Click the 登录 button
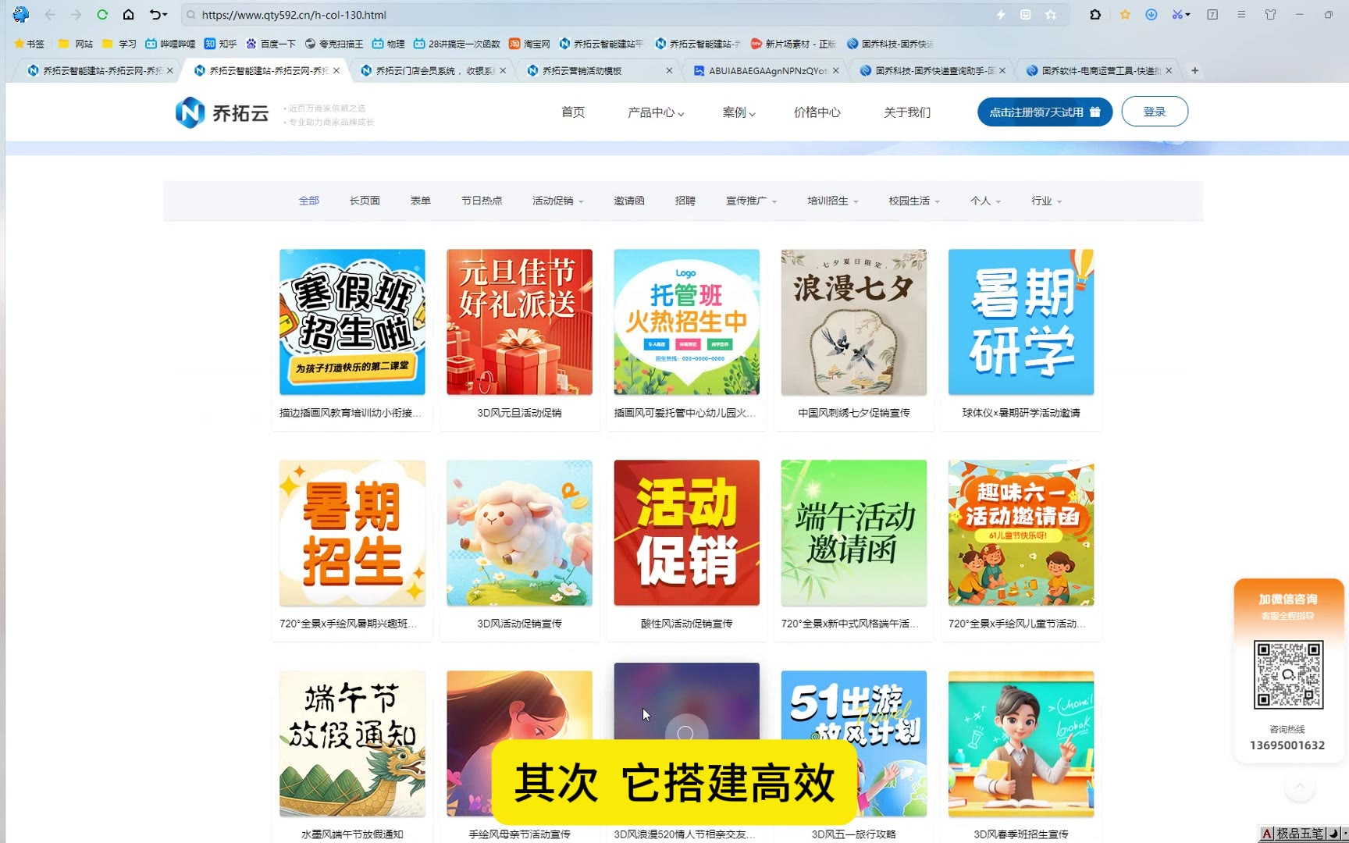Image resolution: width=1349 pixels, height=843 pixels. (1155, 112)
